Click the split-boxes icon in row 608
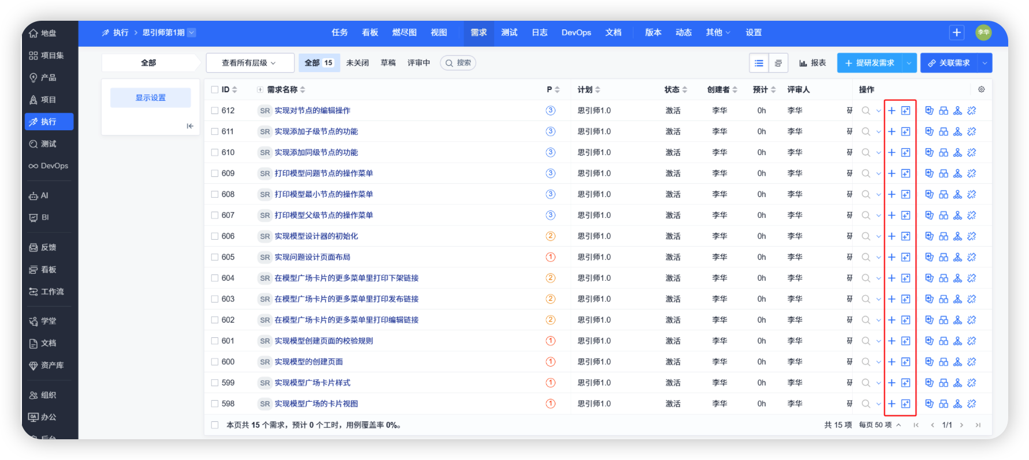The width and height of the screenshot is (1029, 460). [944, 194]
